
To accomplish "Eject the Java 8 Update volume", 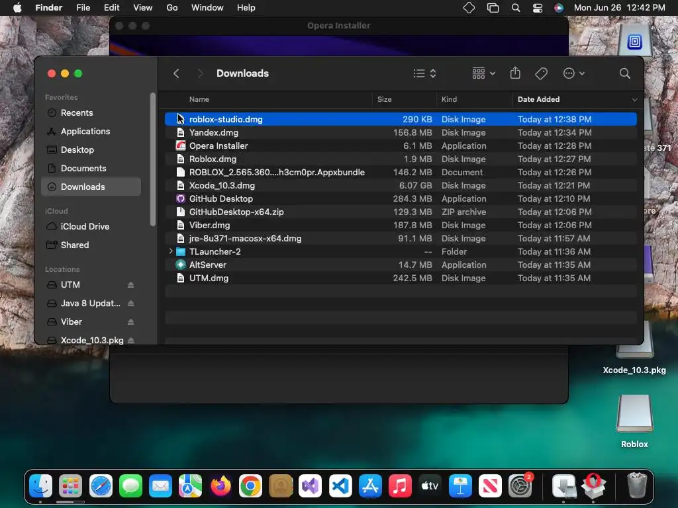I will [x=130, y=303].
